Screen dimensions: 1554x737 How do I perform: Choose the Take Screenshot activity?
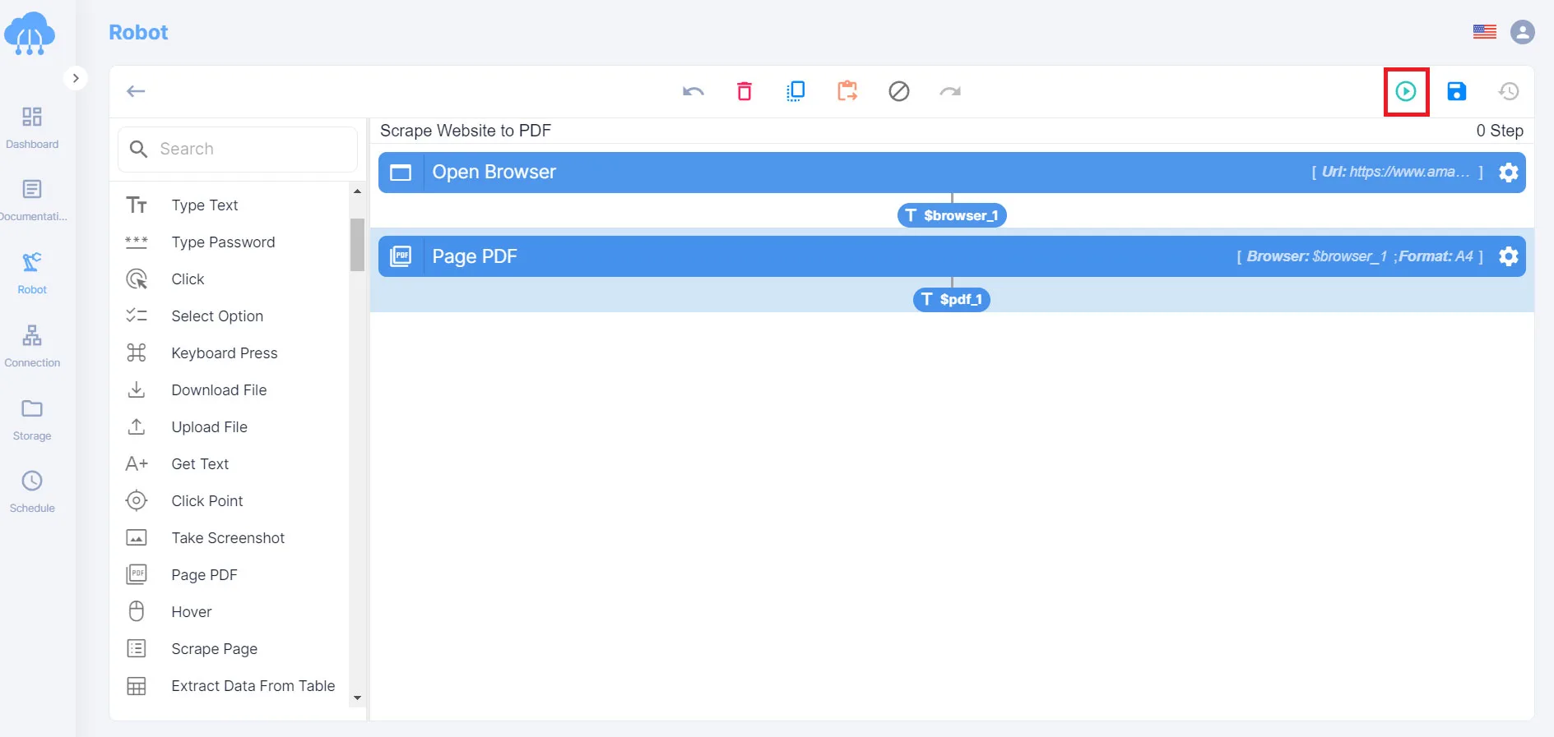(230, 538)
